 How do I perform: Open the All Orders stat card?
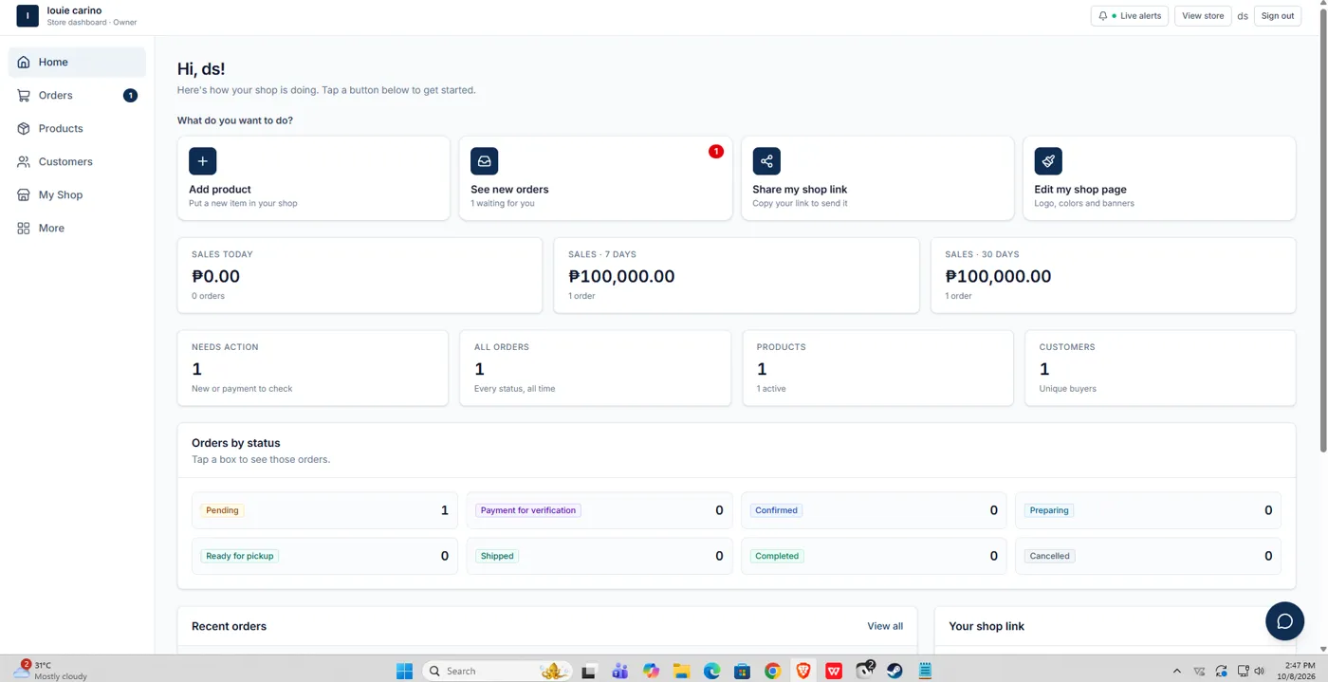point(596,368)
